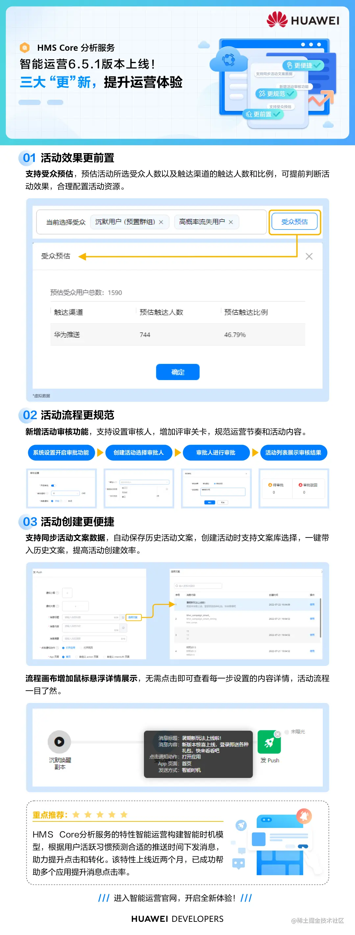
Task: Click the HUAWEI DEVELOPERS footer text
Action: pyautogui.click(x=177, y=919)
